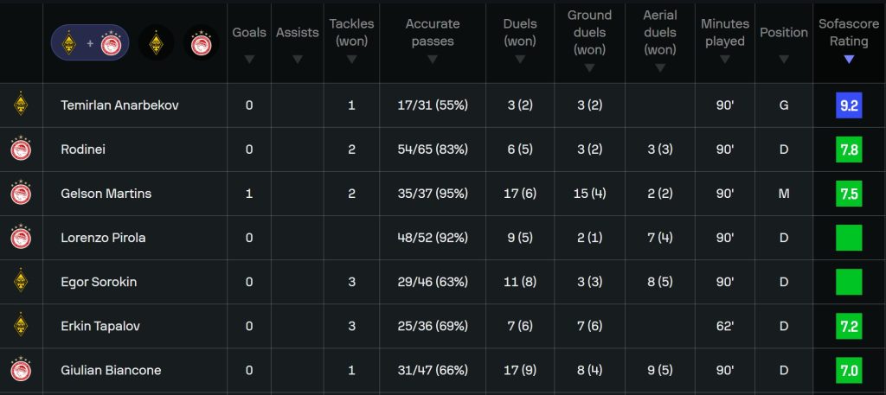Image resolution: width=886 pixels, height=395 pixels.
Task: Click the club crest beside Egor Sorokin
Action: (x=21, y=282)
